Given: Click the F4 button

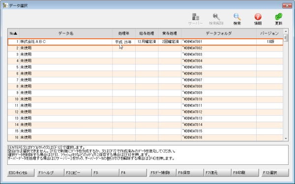Looking at the screenshot, I should pyautogui.click(x=133, y=173).
